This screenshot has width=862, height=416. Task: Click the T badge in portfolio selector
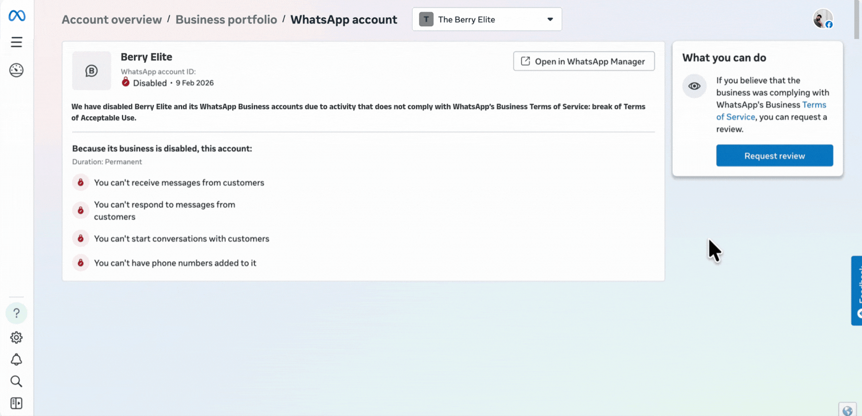click(426, 19)
